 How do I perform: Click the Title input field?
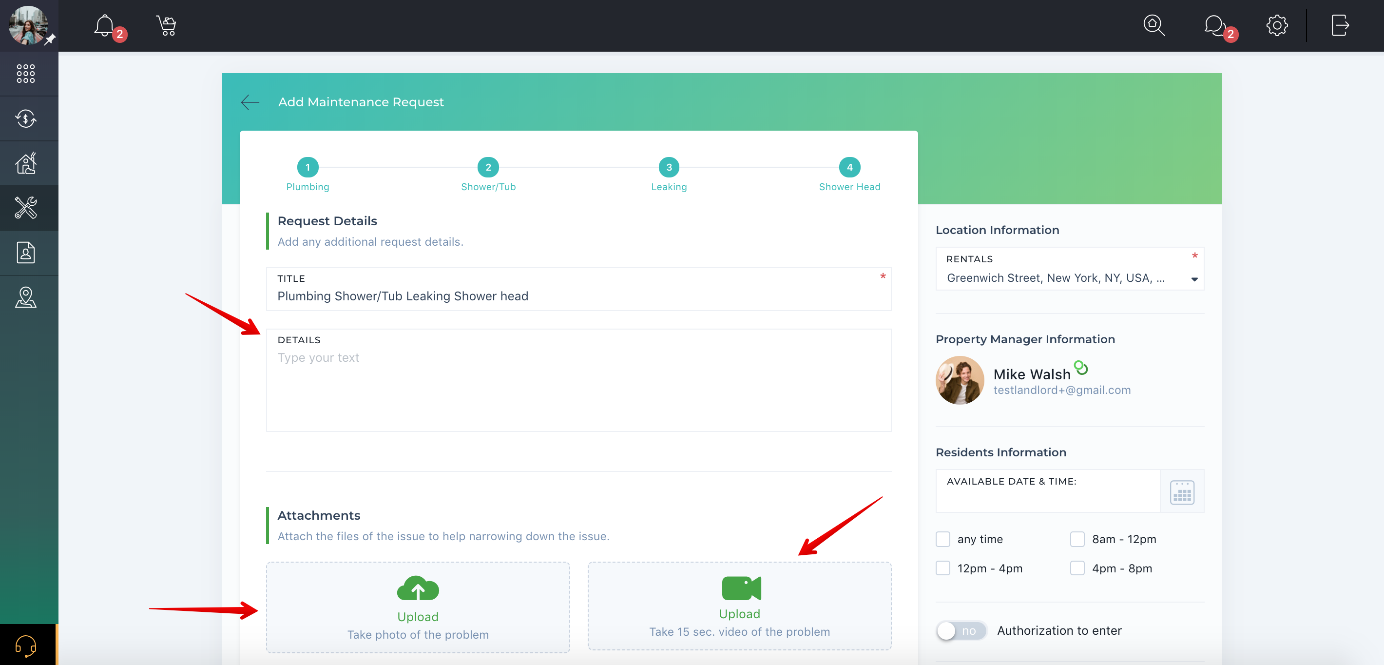click(578, 289)
